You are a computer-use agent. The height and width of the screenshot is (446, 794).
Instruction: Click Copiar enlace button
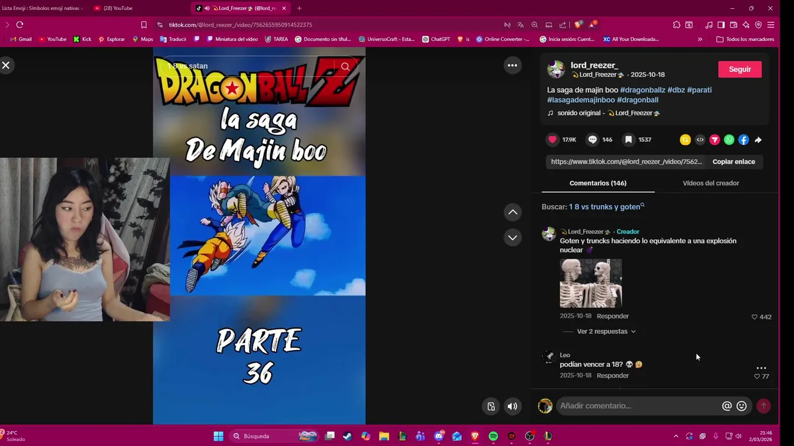[x=734, y=162]
